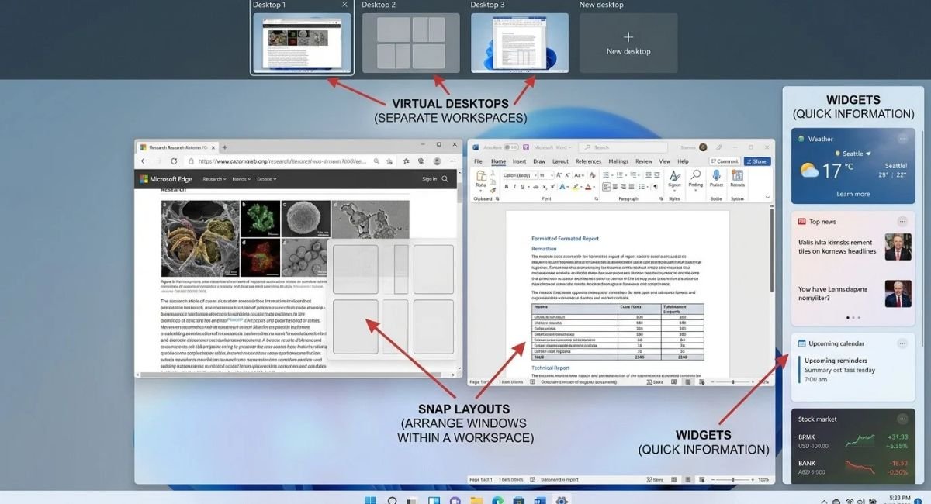This screenshot has width=931, height=504.
Task: Click the Paste icon in Word
Action: click(481, 176)
